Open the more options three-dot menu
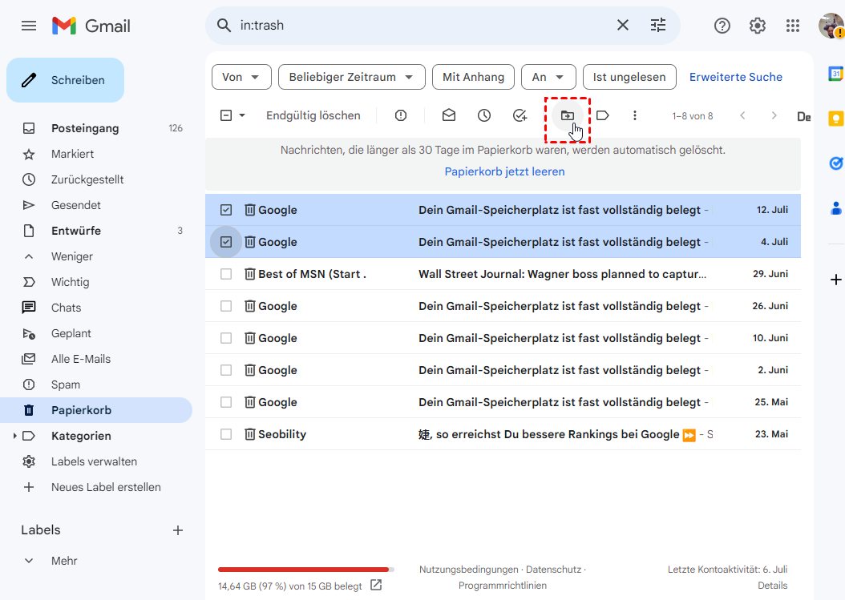The image size is (845, 600). coord(635,115)
